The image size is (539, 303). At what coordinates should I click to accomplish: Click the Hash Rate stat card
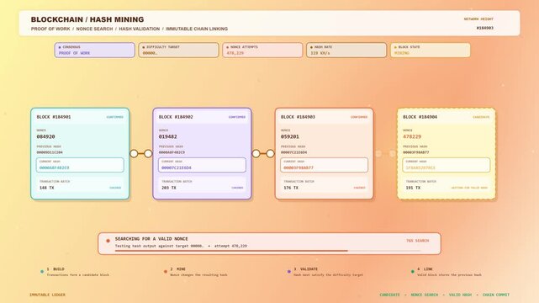pyautogui.click(x=346, y=50)
